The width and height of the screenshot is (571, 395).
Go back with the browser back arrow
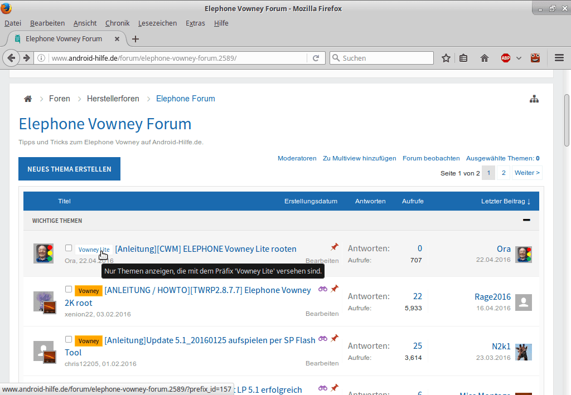click(11, 58)
